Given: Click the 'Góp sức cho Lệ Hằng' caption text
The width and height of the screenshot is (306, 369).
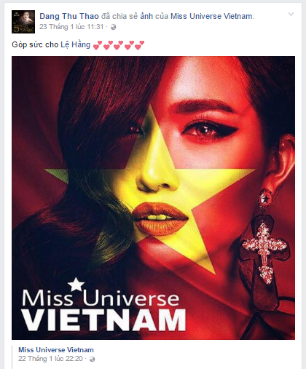Looking at the screenshot, I should click(51, 44).
